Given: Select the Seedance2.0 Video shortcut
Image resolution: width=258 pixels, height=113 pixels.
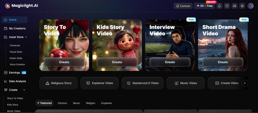Looking at the screenshot, I should click(x=143, y=83).
